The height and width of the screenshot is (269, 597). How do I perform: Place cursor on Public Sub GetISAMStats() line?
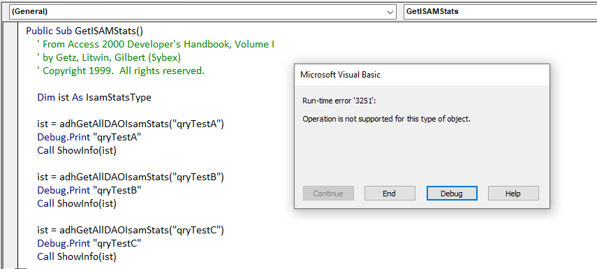click(x=84, y=31)
